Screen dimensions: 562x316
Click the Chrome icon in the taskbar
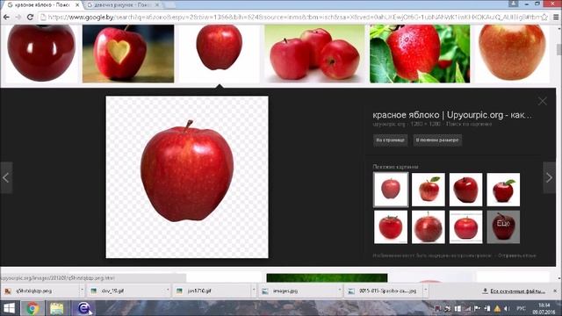click(x=32, y=308)
